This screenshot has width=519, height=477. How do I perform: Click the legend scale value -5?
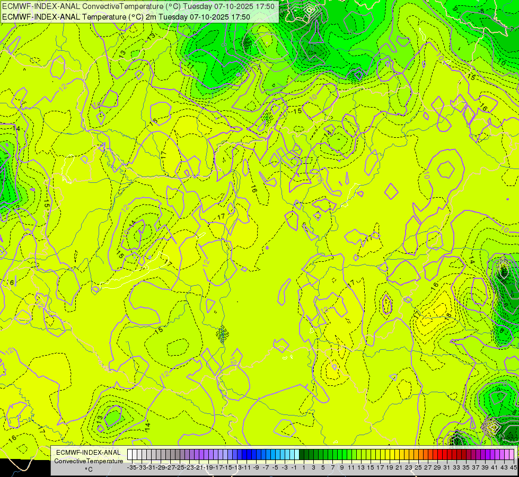point(275,468)
